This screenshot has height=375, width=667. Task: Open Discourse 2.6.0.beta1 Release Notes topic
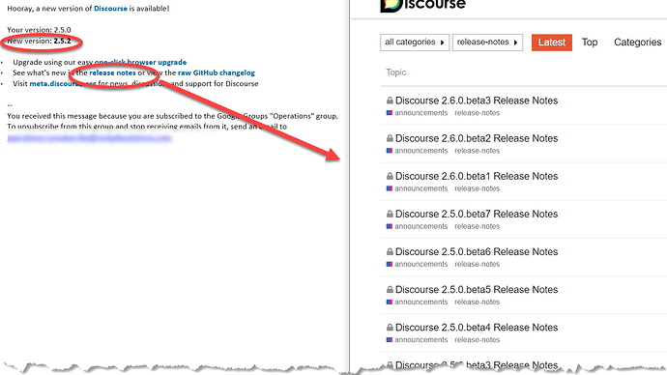tap(477, 176)
